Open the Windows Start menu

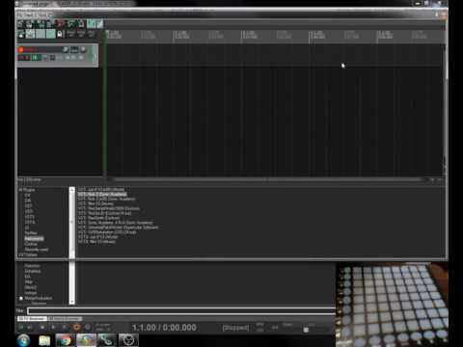click(x=23, y=340)
